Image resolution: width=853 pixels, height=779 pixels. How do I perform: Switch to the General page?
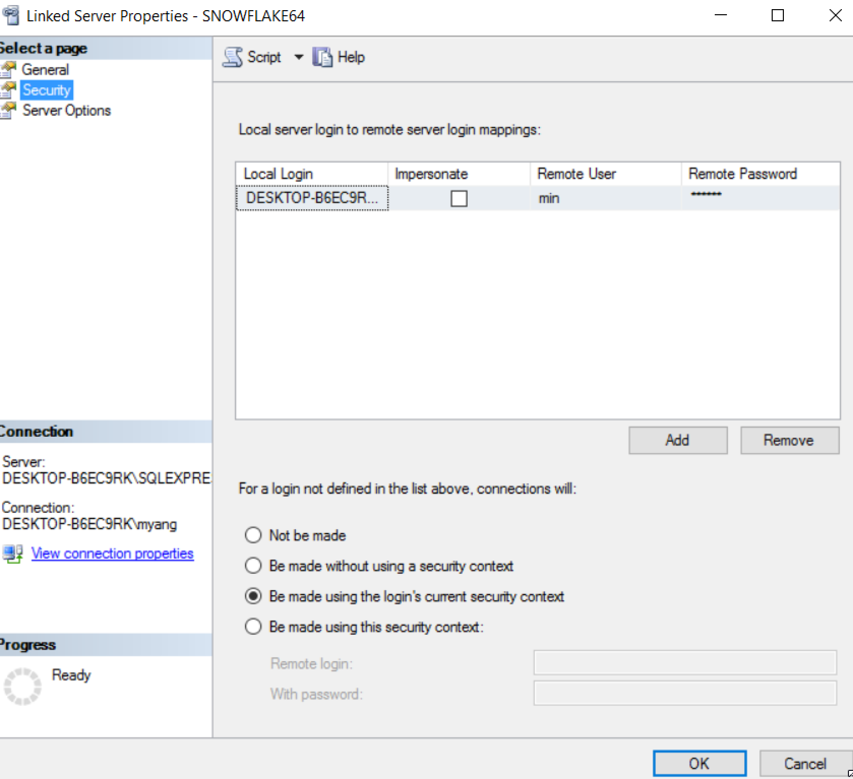pos(45,70)
